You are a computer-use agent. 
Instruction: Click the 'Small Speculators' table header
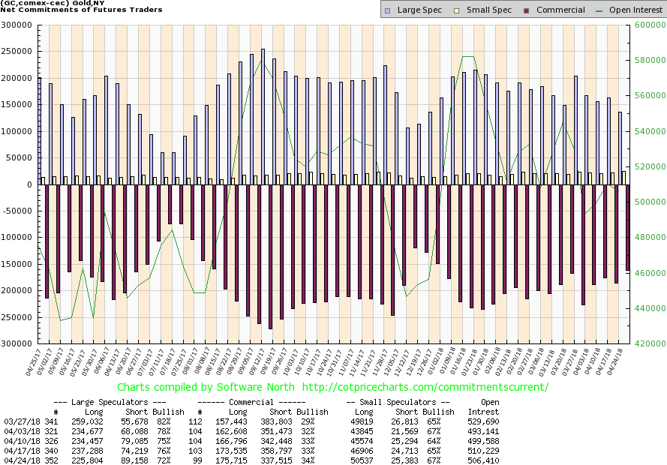(405, 402)
